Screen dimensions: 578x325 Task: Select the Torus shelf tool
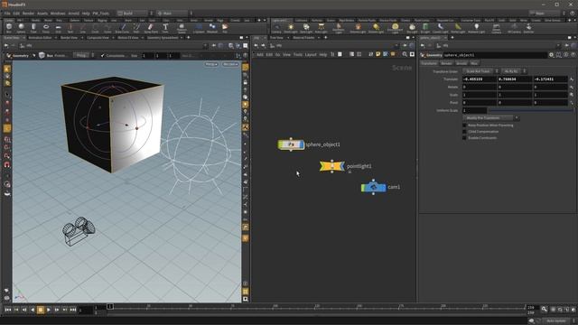pyautogui.click(x=46, y=28)
